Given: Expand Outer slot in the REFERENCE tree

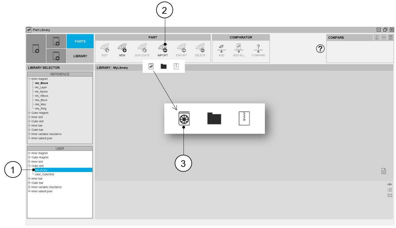Looking at the screenshot, I should pos(29,121).
